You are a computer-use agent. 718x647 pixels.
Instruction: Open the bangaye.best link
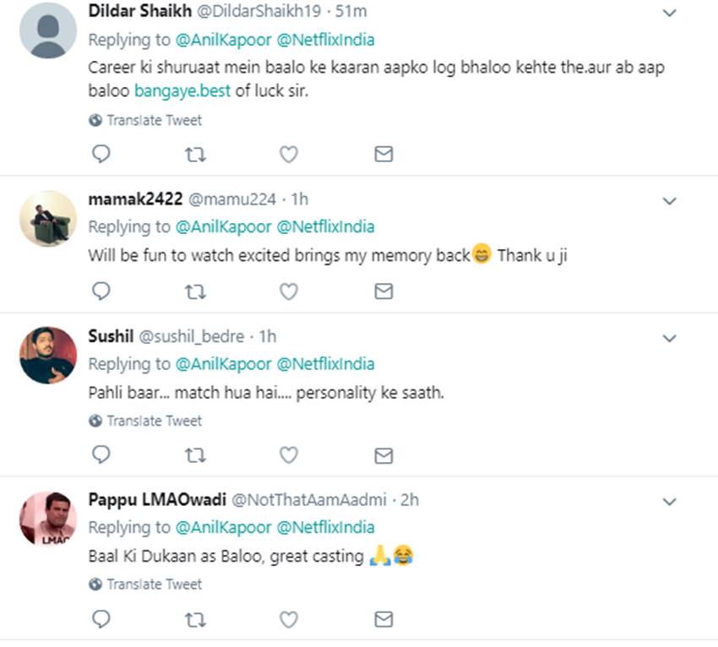tap(182, 90)
